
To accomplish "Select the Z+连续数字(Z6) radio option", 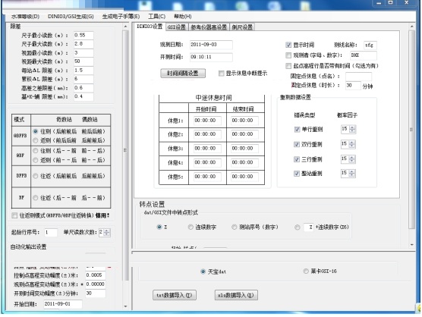I will pos(298,228).
